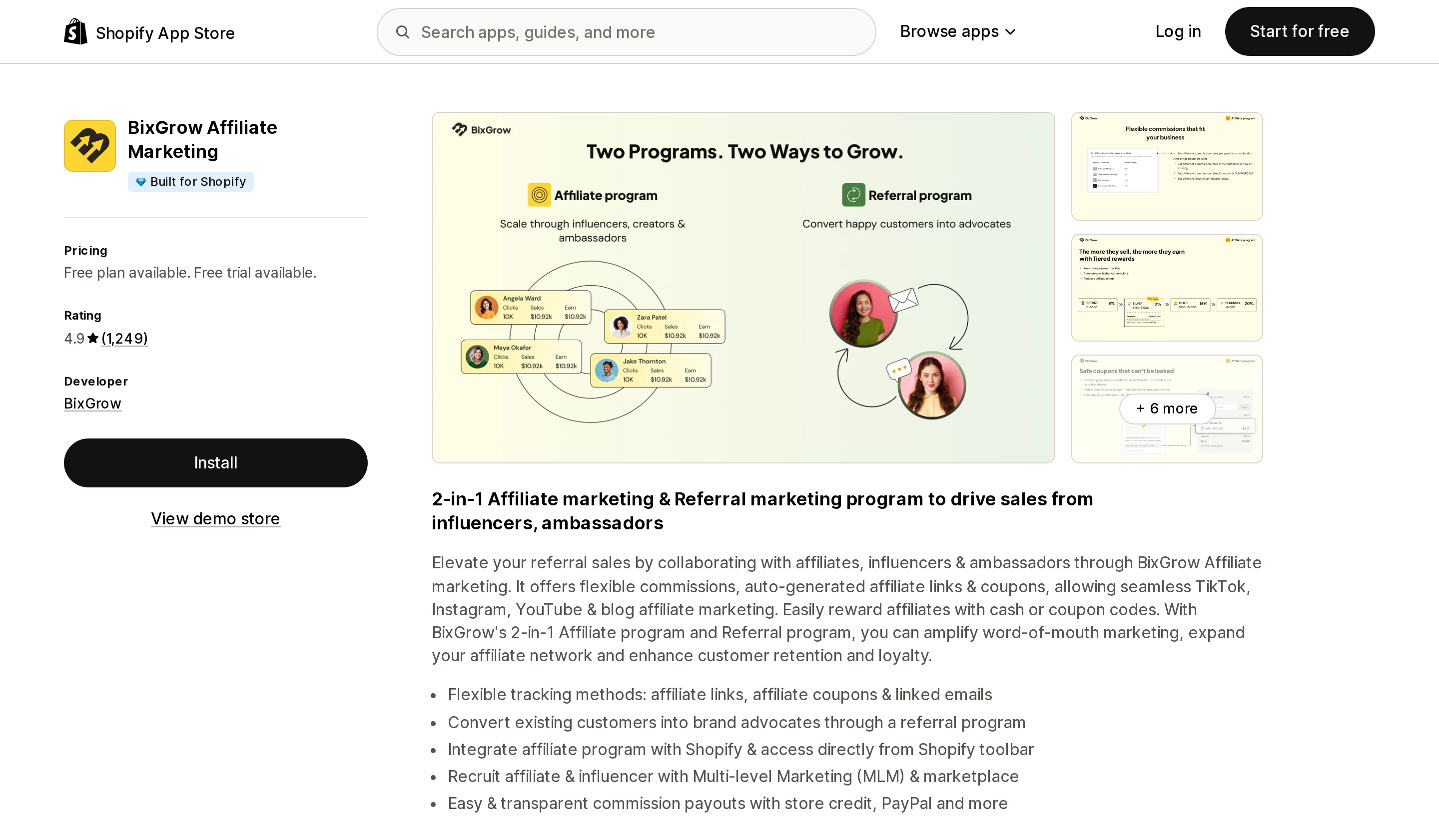Click the Convert existing customers bullet
The height and width of the screenshot is (819, 1439).
tap(736, 723)
